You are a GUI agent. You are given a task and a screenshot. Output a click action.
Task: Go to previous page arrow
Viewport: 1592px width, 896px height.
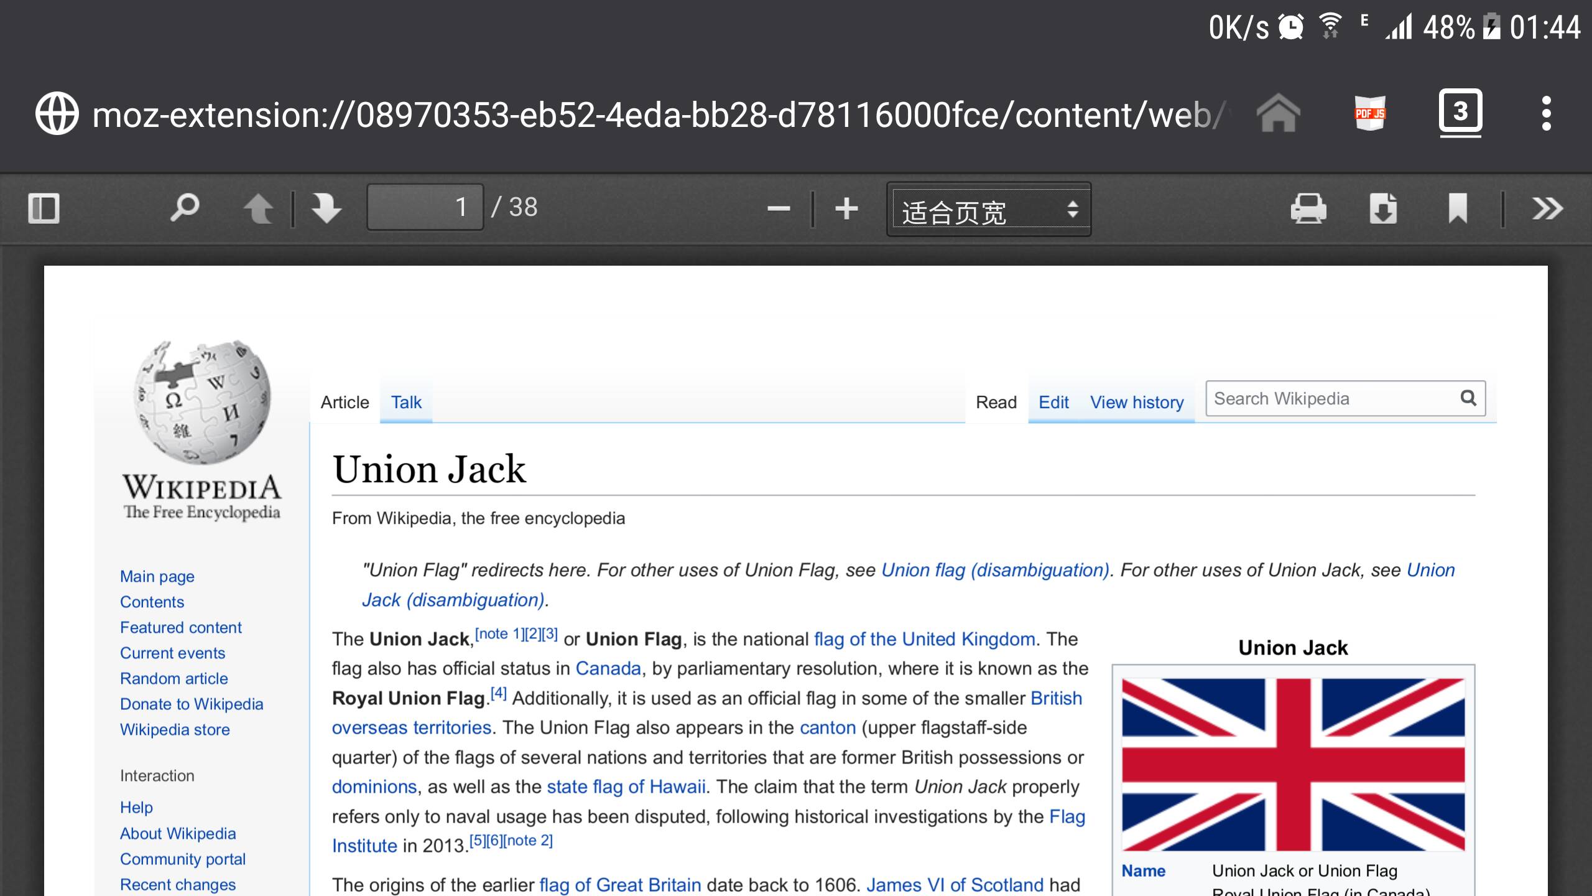pos(258,208)
